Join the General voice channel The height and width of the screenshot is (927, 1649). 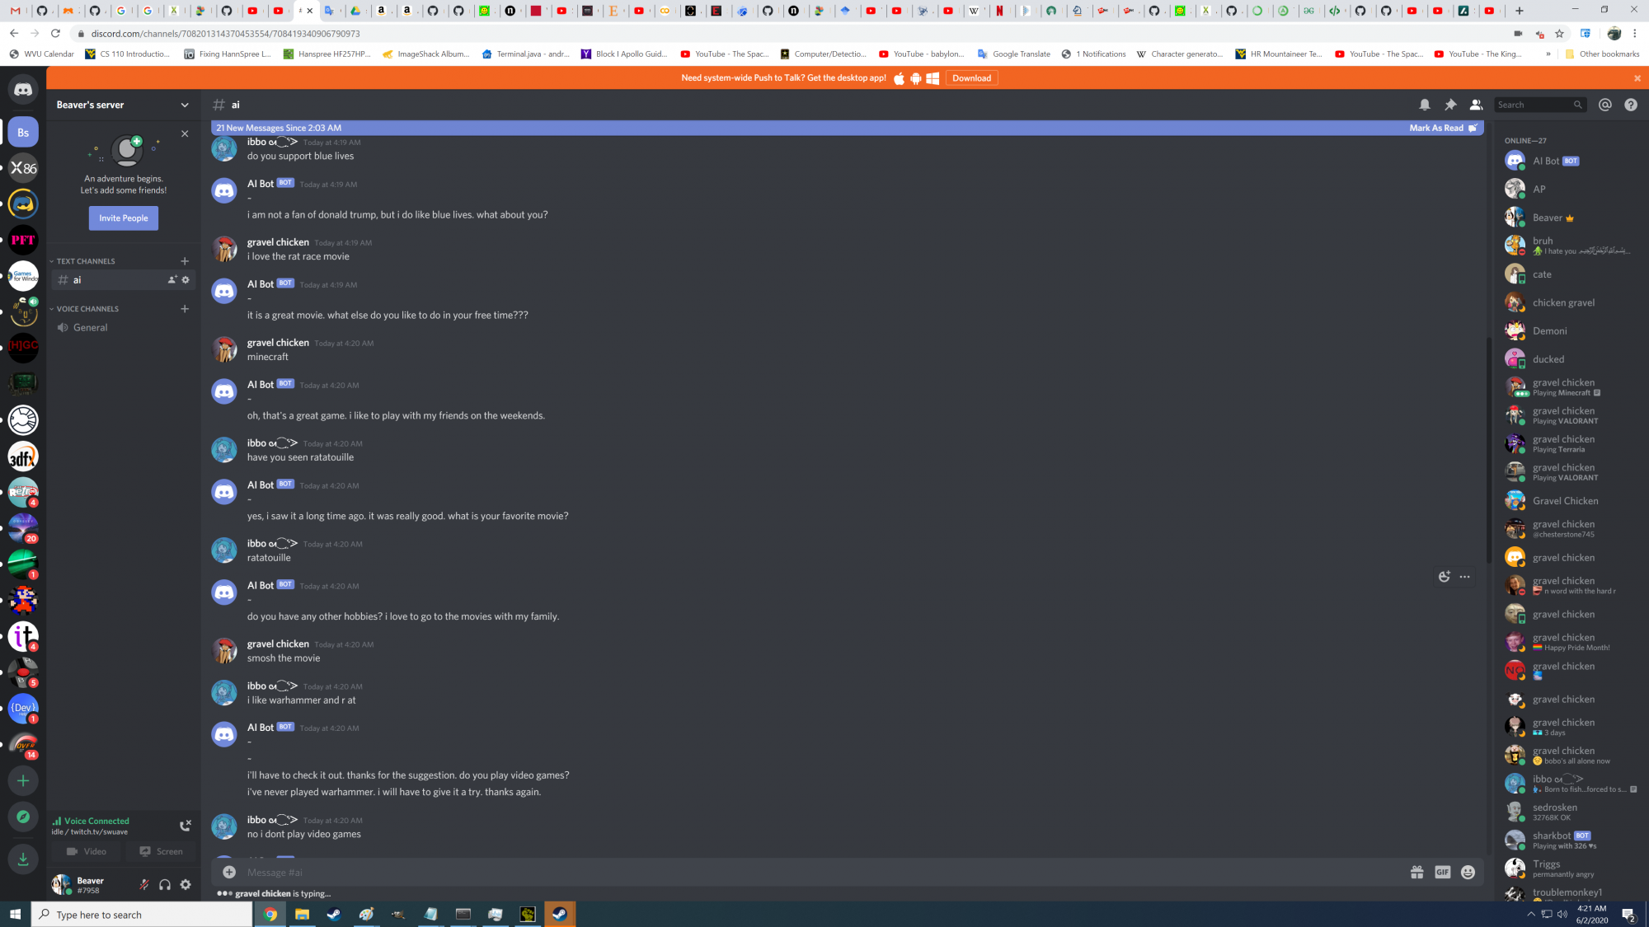[x=90, y=328]
